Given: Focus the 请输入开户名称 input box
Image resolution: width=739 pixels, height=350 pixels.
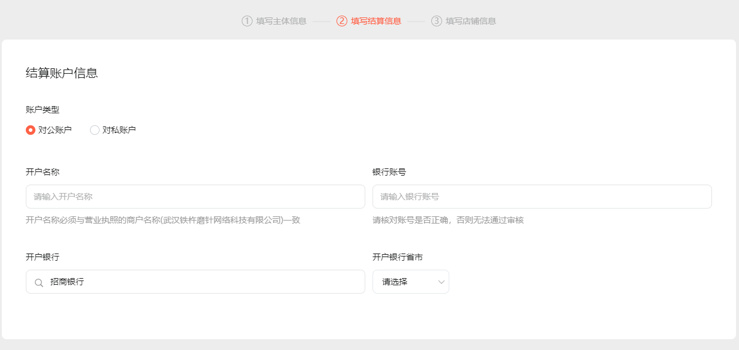Looking at the screenshot, I should (x=196, y=197).
